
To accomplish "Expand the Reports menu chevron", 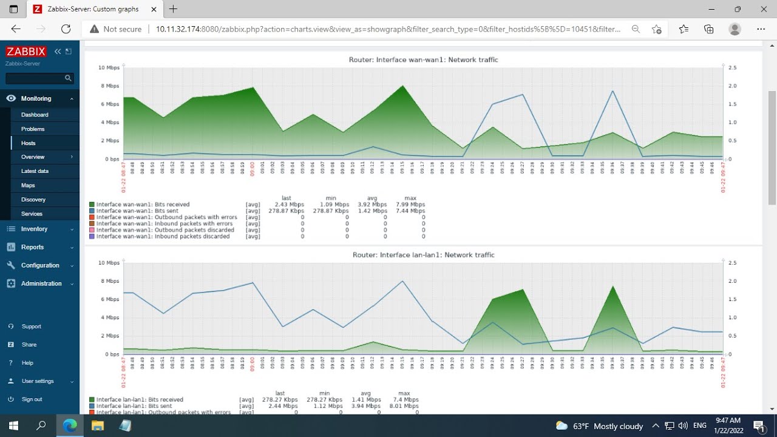I will click(72, 248).
